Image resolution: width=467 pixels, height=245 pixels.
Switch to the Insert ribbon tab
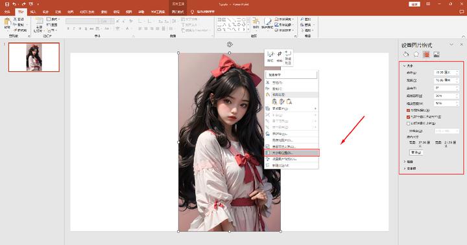click(33, 12)
